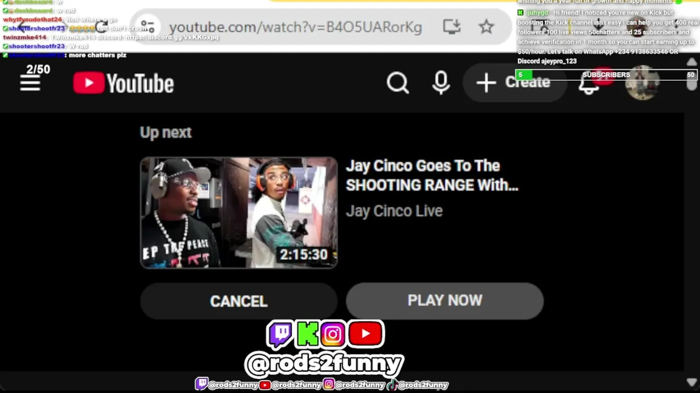
Task: Open the account avatar menu
Action: 642,83
